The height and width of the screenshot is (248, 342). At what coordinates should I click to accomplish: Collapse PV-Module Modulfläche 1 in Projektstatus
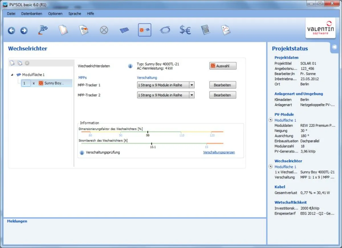pyautogui.click(x=270, y=120)
